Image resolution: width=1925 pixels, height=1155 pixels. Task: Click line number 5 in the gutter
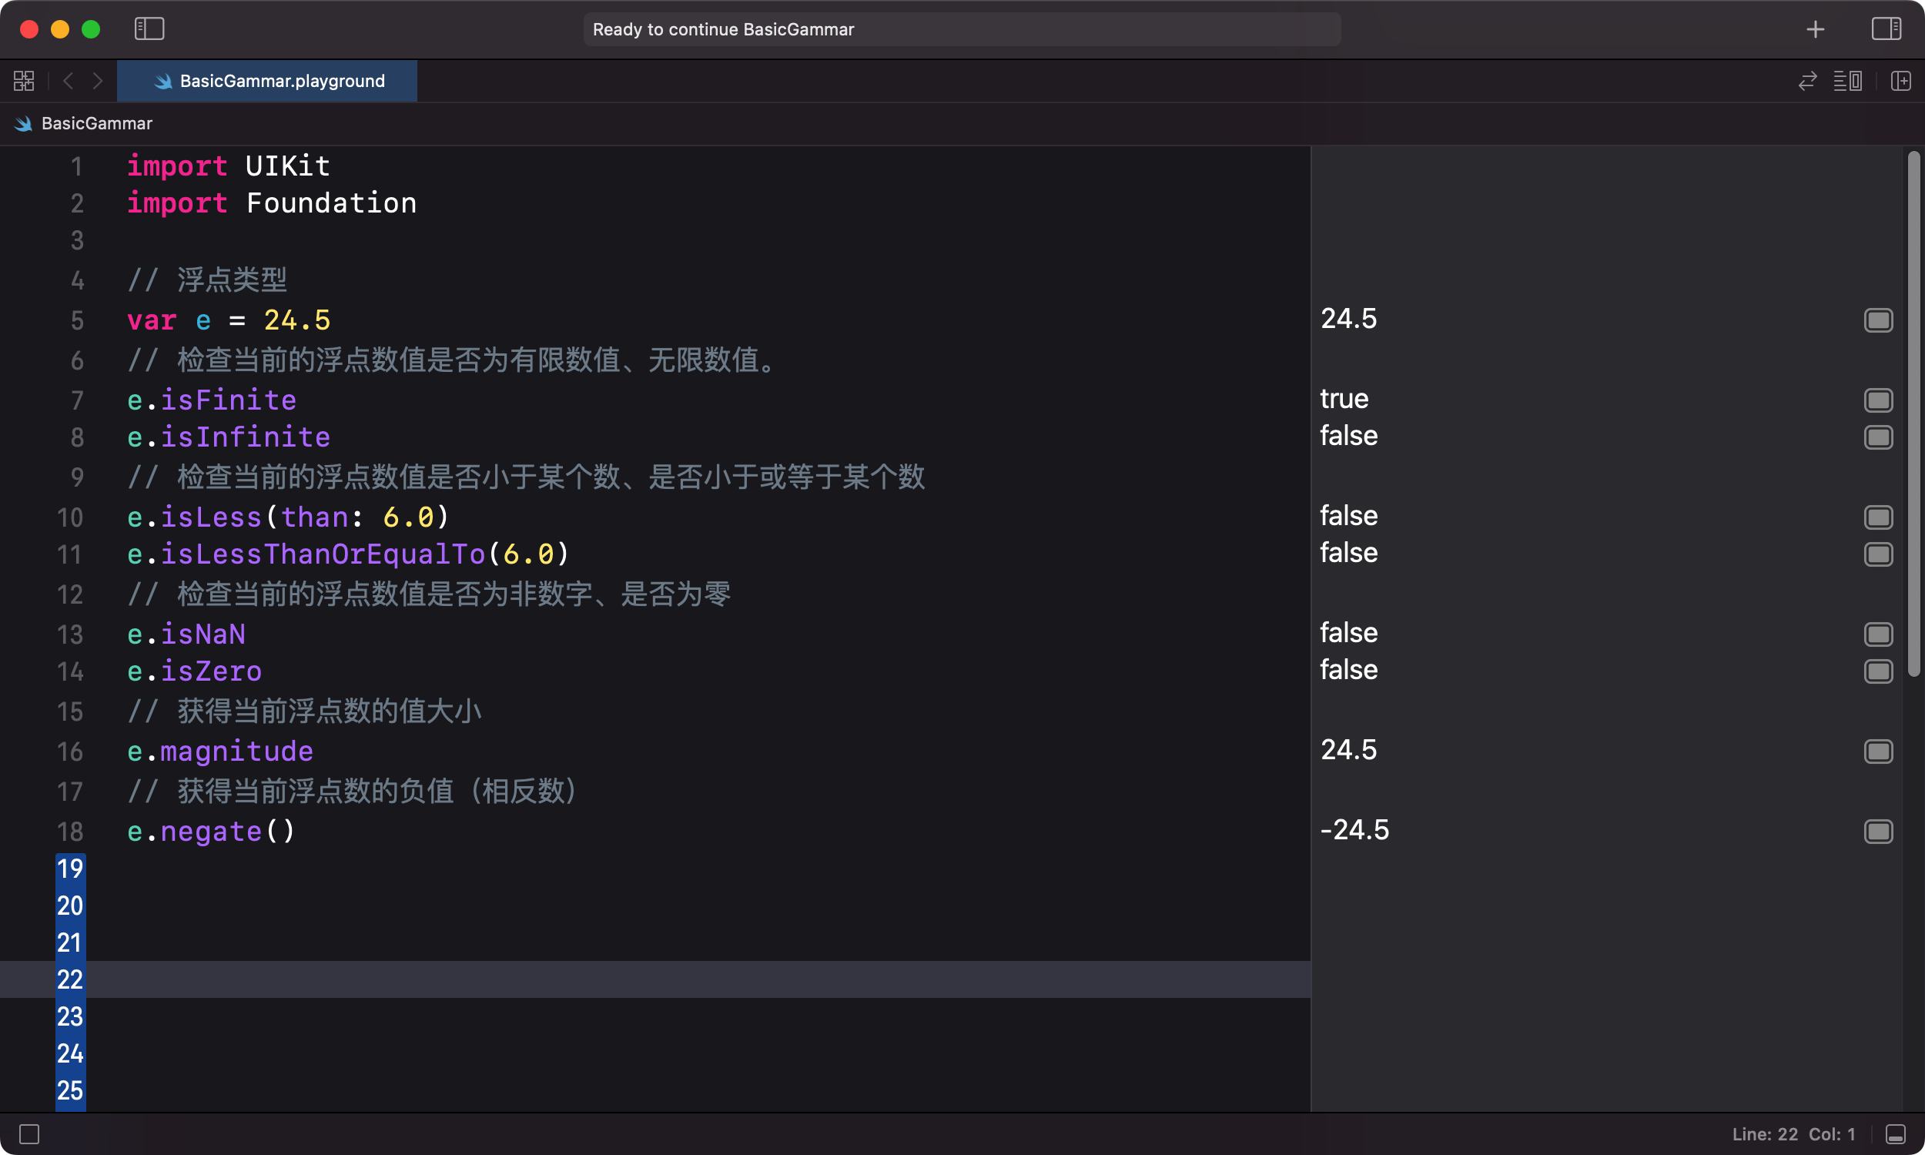(77, 320)
